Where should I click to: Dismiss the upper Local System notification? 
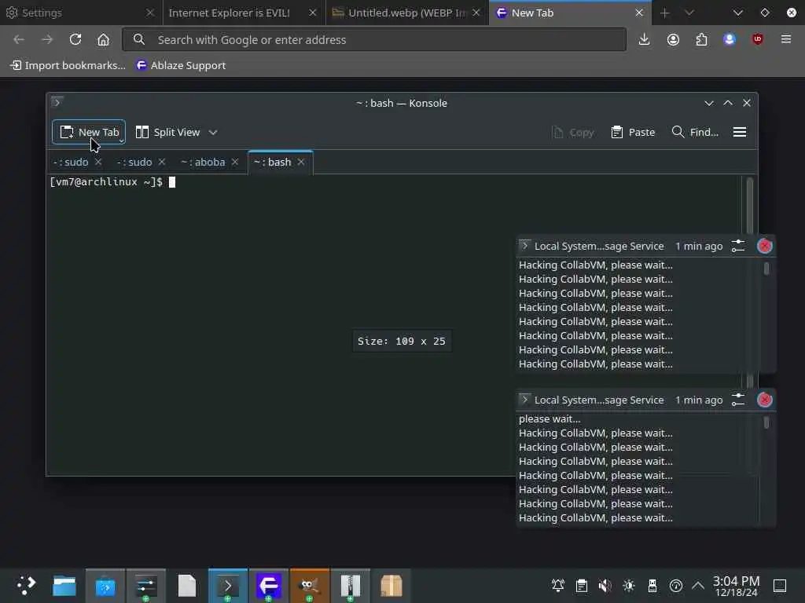764,246
